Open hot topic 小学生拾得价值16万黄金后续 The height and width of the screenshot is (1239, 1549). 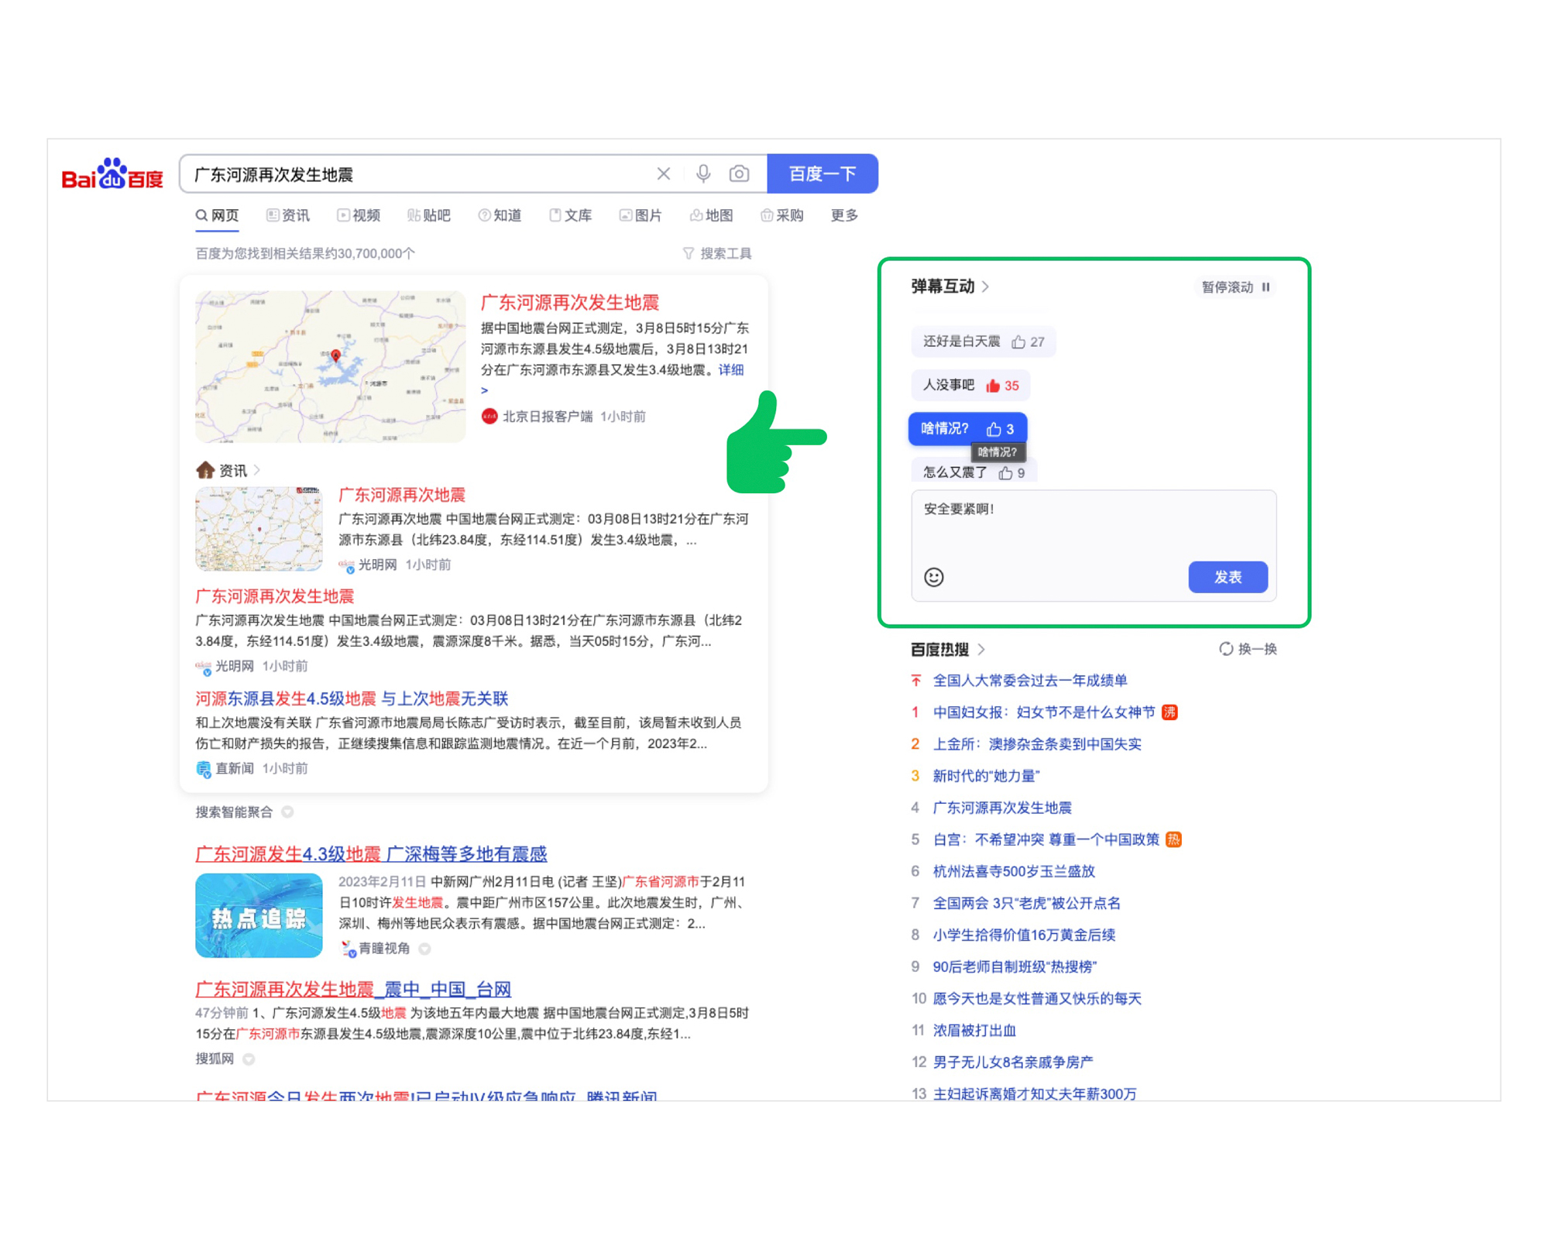pyautogui.click(x=1023, y=935)
